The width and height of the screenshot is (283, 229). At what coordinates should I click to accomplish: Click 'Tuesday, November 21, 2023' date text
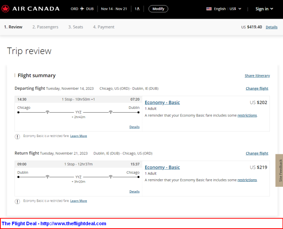[64, 154]
